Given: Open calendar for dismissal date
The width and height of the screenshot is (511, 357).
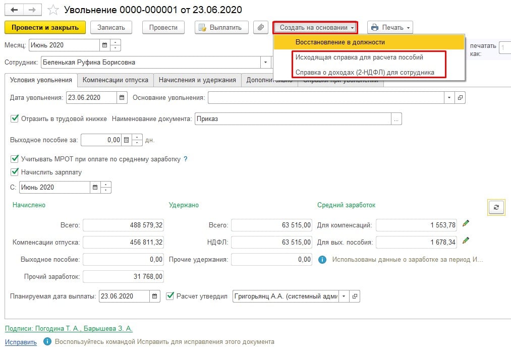Looking at the screenshot, I should 122,98.
